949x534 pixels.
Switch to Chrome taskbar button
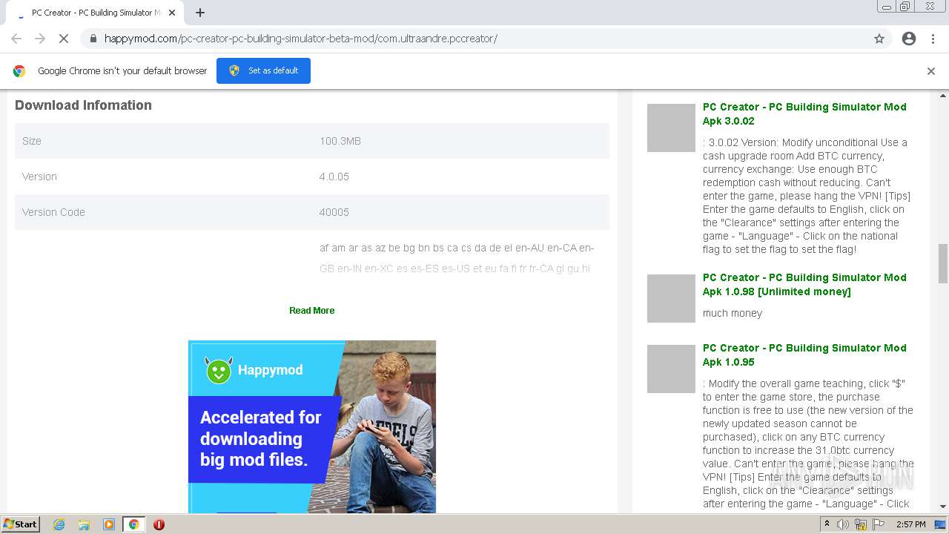[134, 524]
